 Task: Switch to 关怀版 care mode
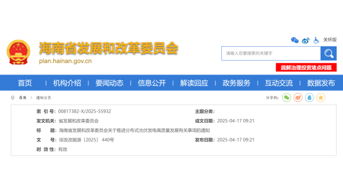330,40
